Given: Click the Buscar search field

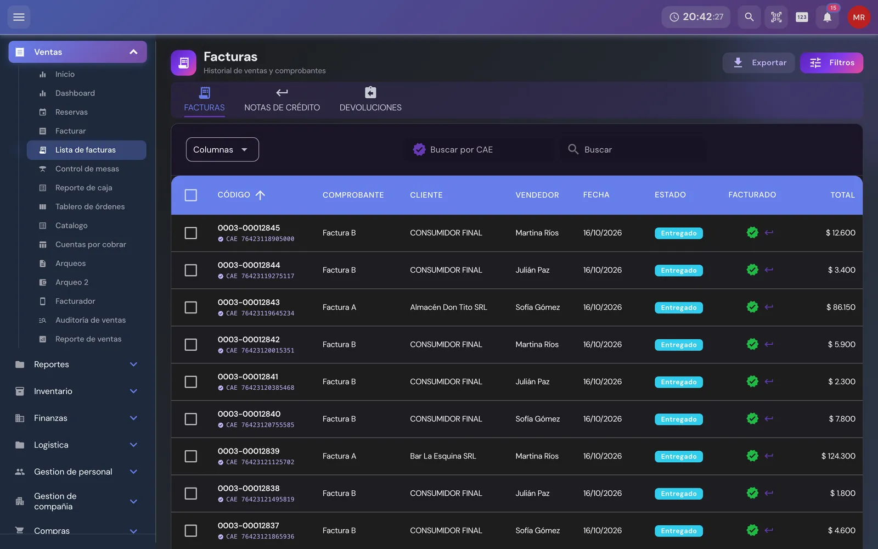Looking at the screenshot, I should [x=633, y=149].
